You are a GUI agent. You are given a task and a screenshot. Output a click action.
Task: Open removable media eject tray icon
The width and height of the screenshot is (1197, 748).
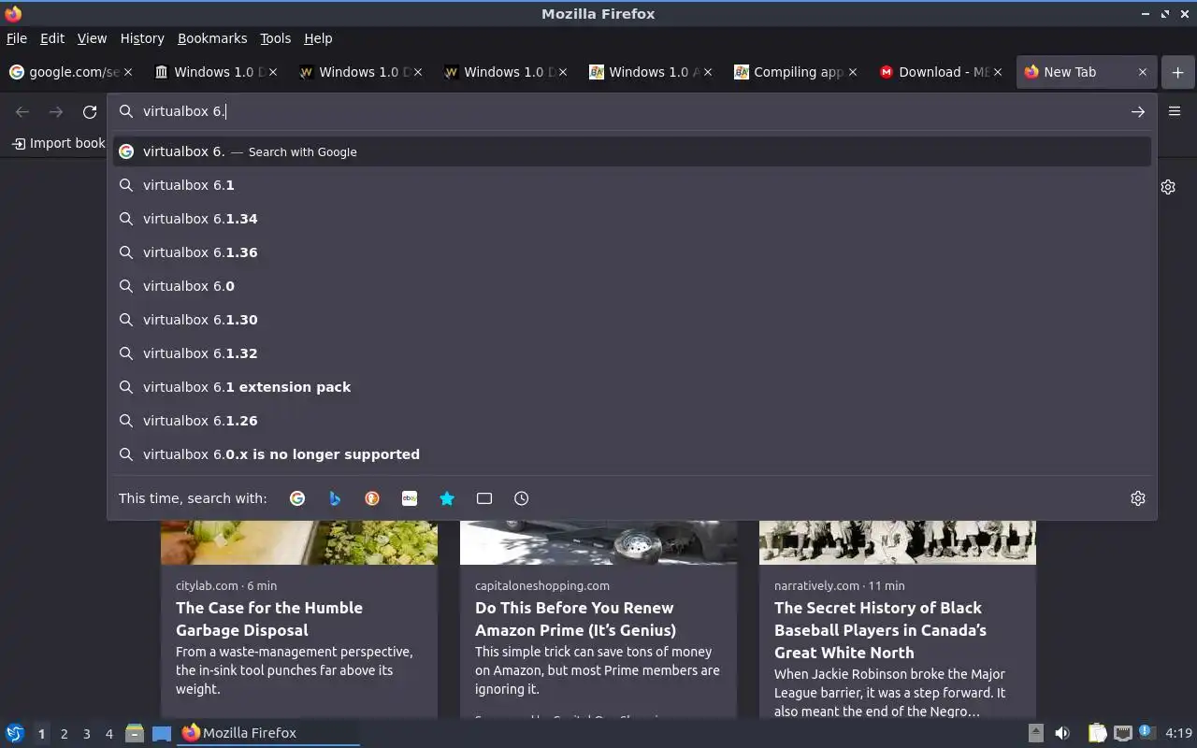click(x=1035, y=733)
